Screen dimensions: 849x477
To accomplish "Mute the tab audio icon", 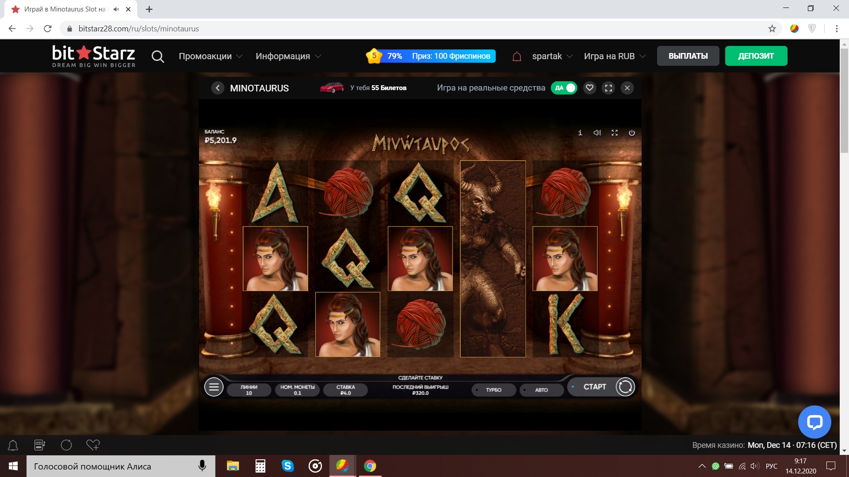I will (x=116, y=9).
